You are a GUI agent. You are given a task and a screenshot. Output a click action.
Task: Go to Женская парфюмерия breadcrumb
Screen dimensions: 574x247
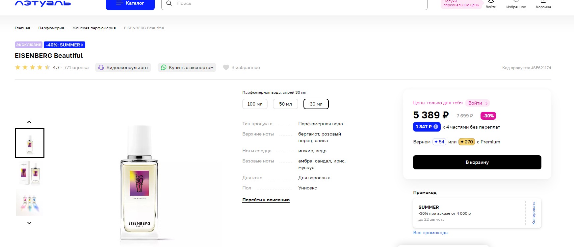coord(94,28)
